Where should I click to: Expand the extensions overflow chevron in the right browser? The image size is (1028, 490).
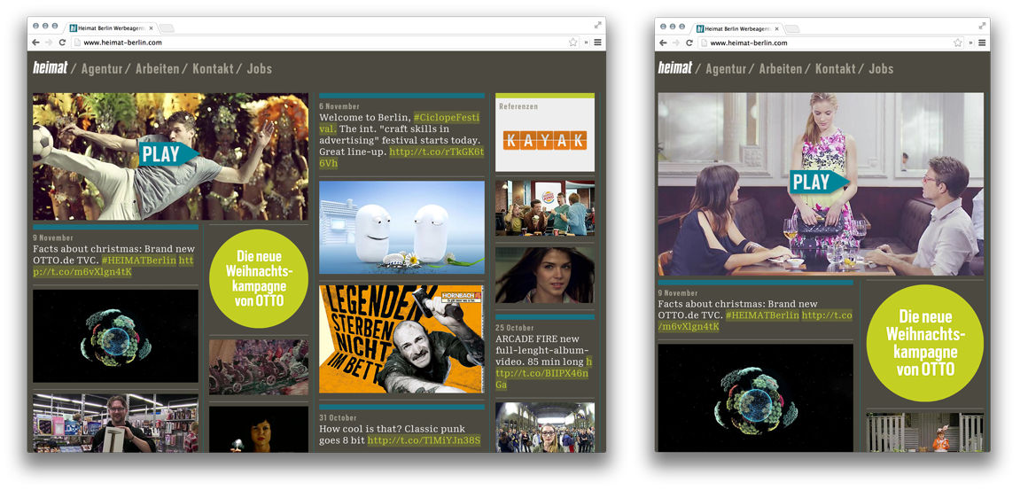[970, 43]
